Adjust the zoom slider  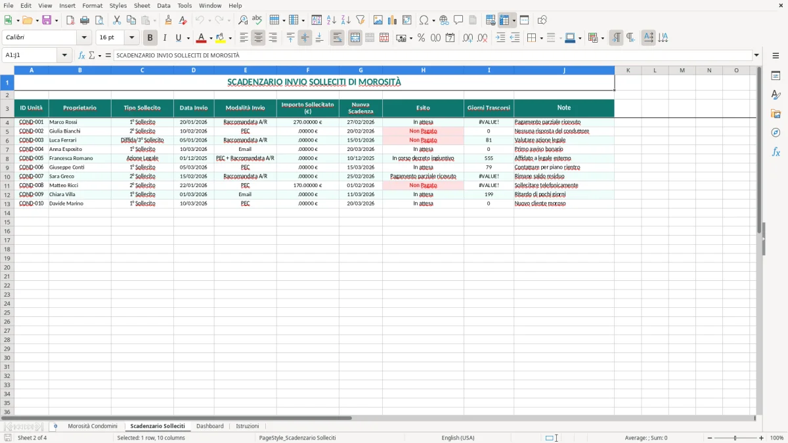[735, 438]
